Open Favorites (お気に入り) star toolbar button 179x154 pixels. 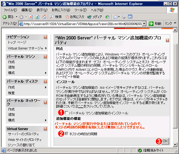pos(75,17)
